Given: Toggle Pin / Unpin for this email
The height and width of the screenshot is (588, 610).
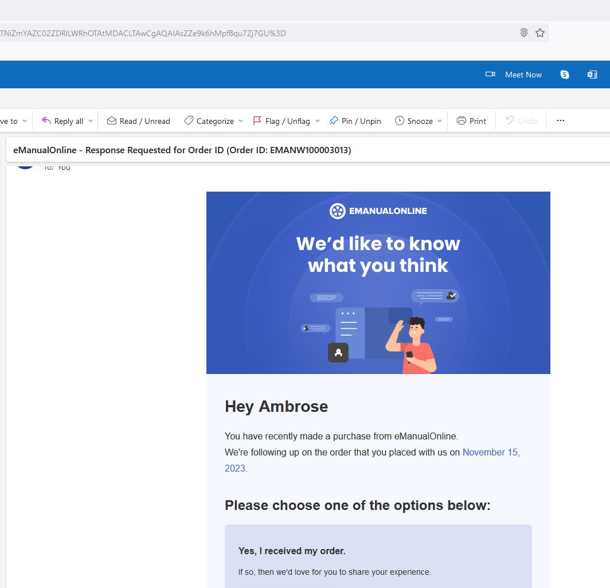Looking at the screenshot, I should [355, 121].
